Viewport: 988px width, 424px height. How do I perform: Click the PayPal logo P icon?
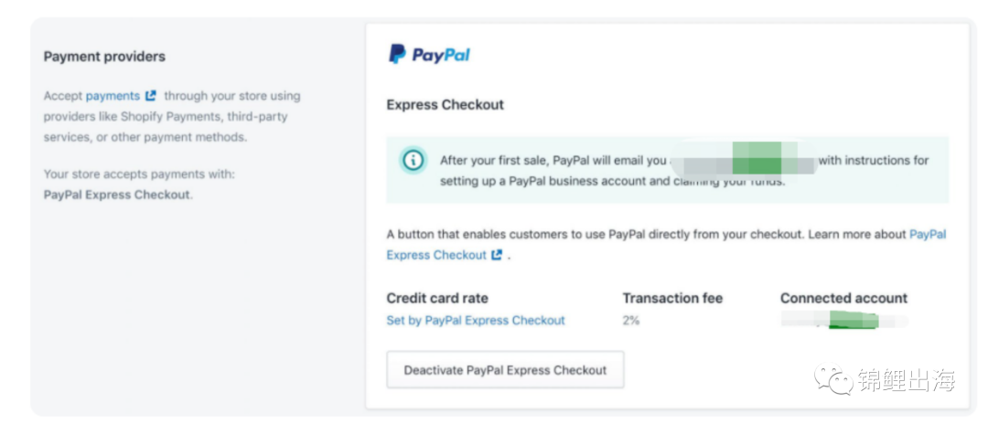click(397, 55)
